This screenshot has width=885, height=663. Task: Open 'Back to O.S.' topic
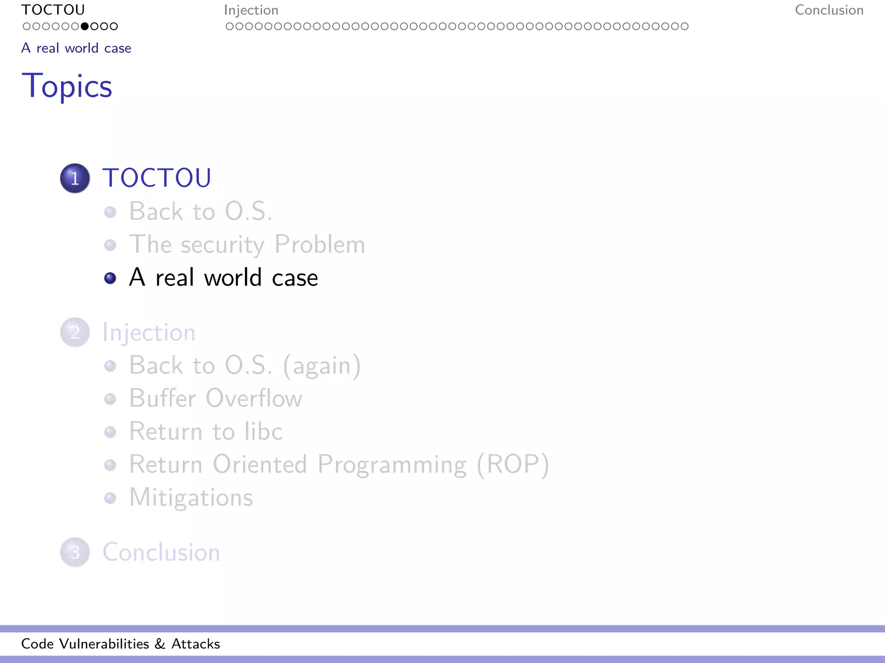tap(201, 211)
